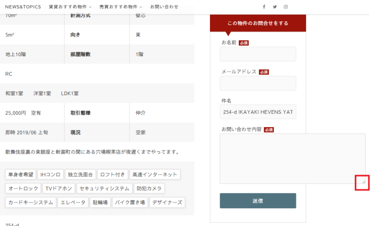Expand 賃貸おすすめ物件 dropdown menu
Image resolution: width=374 pixels, height=226 pixels.
[70, 7]
